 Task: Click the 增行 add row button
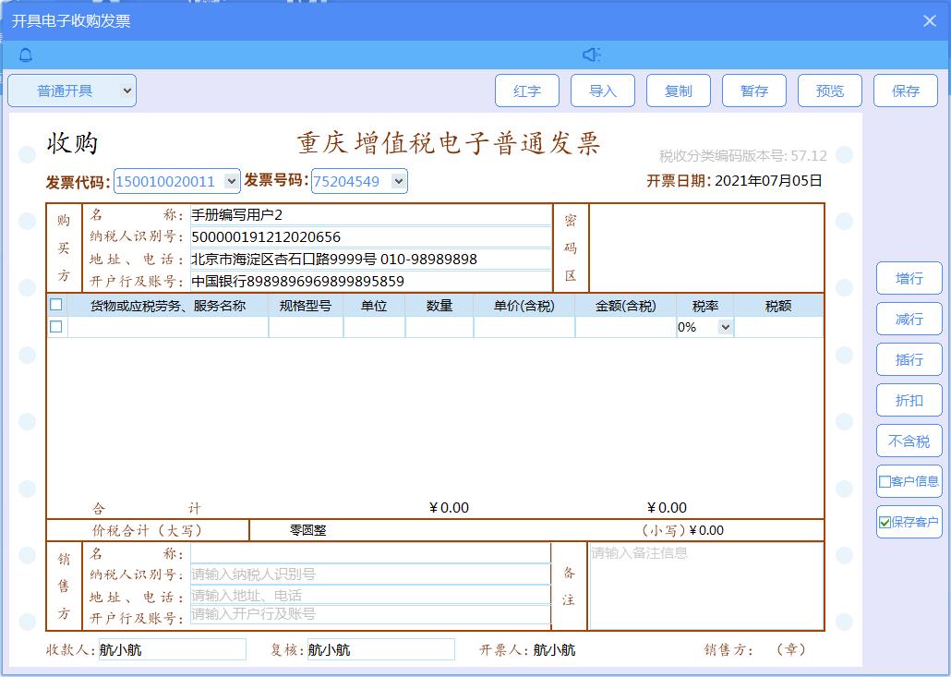coord(909,278)
